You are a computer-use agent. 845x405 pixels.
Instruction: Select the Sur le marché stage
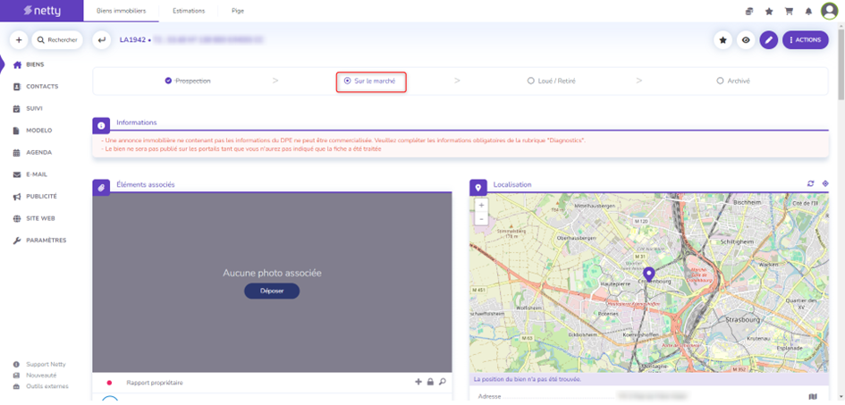coord(370,80)
